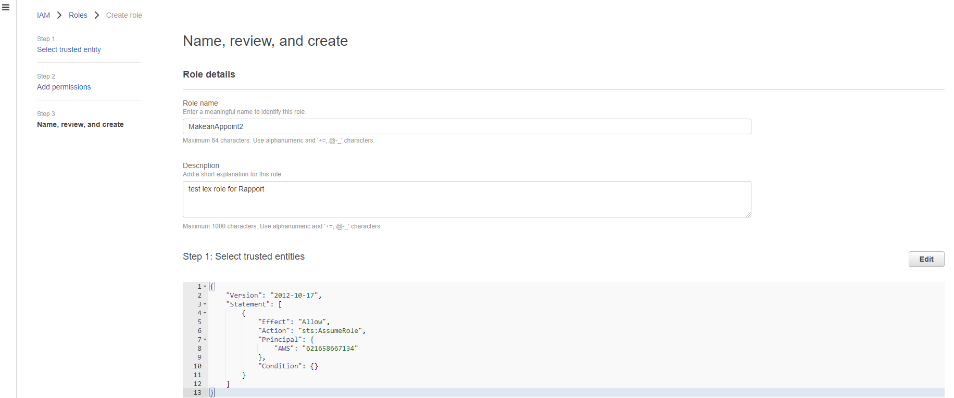Viewport: 954px width, 398px height.
Task: Click the chevron after the IAM breadcrumb
Action: (59, 15)
